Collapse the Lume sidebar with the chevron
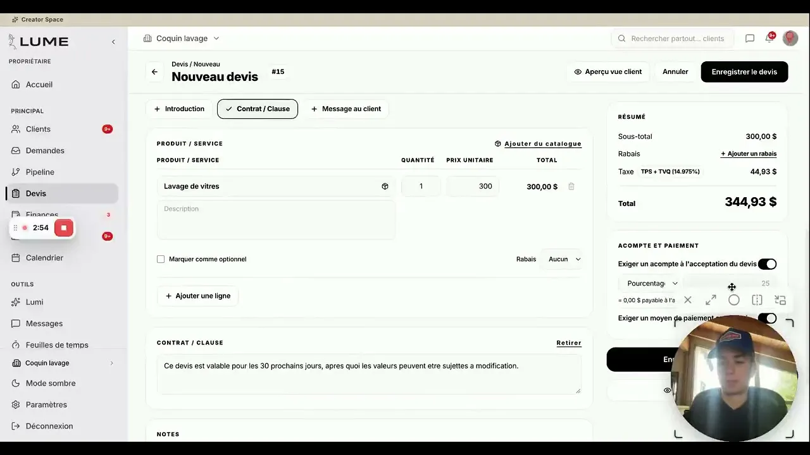 coord(113,42)
